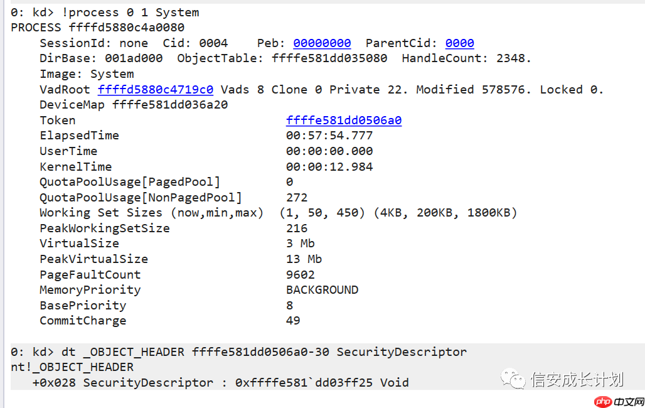Click the MemoryPriority BACKGROUND value

point(322,290)
